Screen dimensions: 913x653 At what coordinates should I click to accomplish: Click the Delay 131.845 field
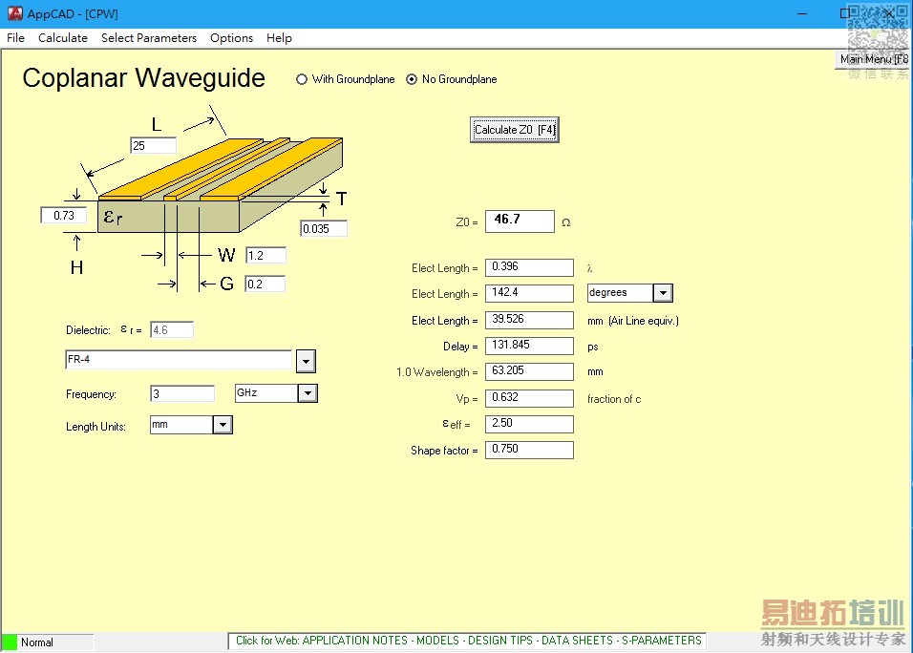tap(529, 346)
